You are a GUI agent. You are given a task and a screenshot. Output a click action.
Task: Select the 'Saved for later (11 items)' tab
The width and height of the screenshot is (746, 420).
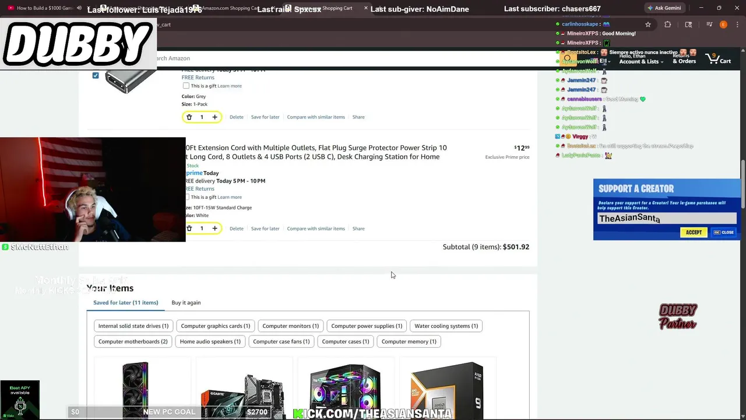click(125, 303)
